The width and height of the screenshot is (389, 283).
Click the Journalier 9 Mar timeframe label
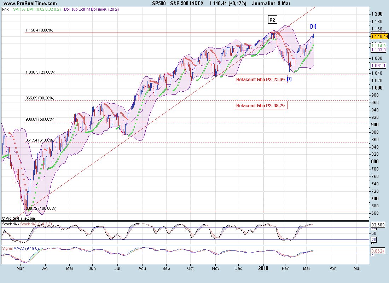(271, 4)
